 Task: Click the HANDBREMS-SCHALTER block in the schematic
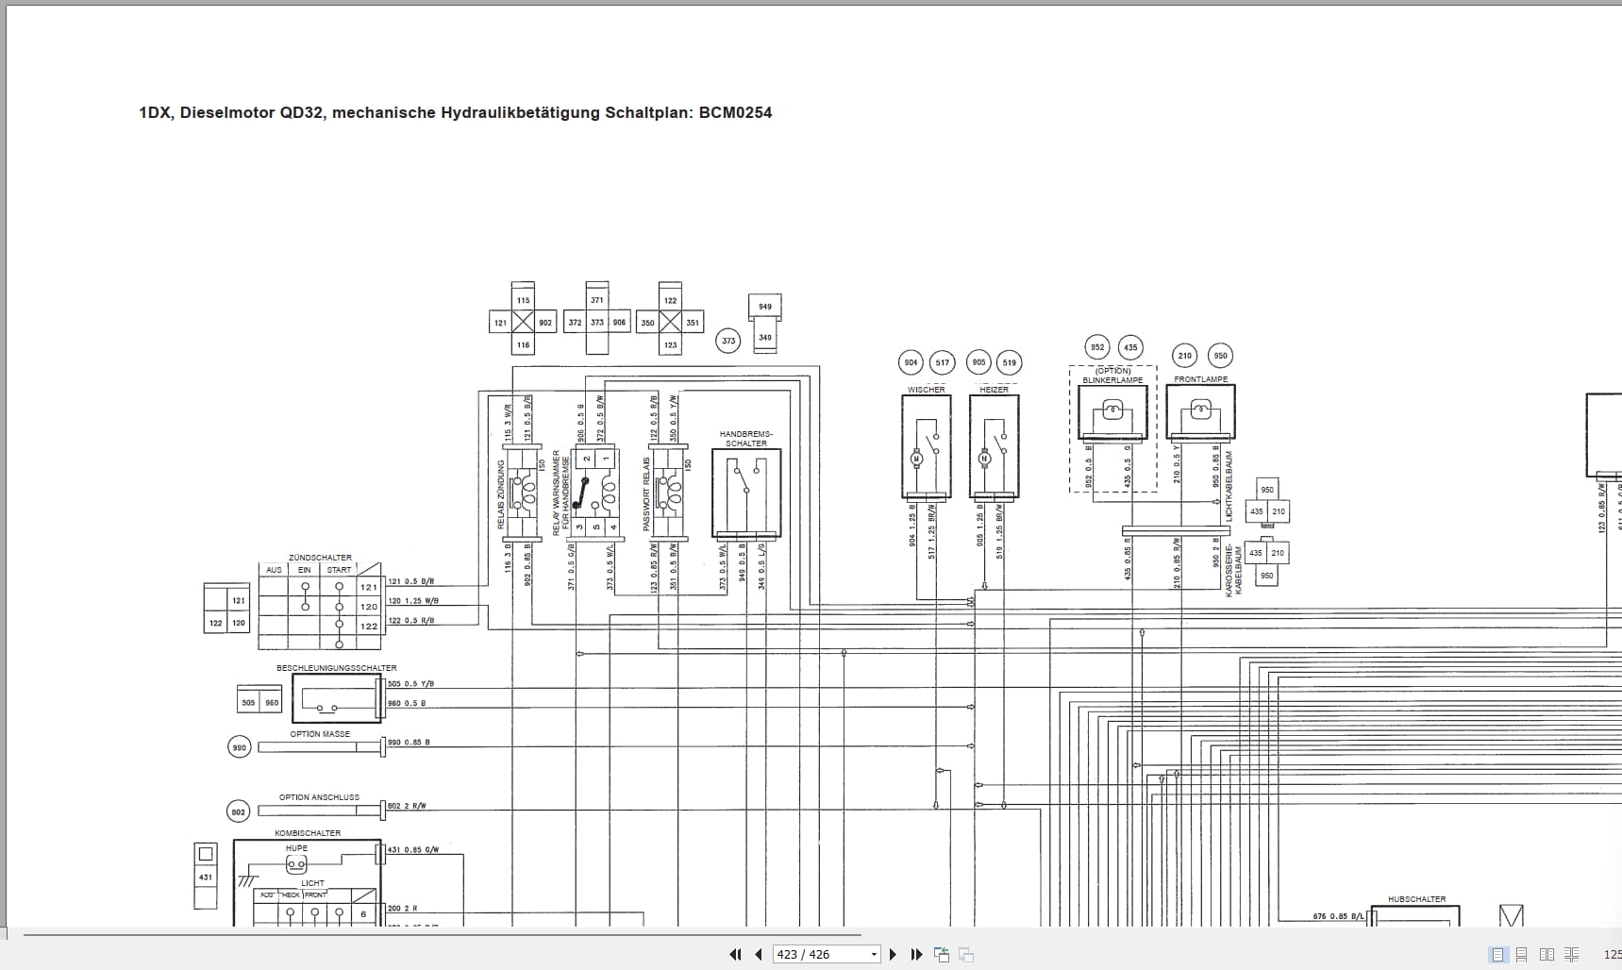tap(745, 493)
